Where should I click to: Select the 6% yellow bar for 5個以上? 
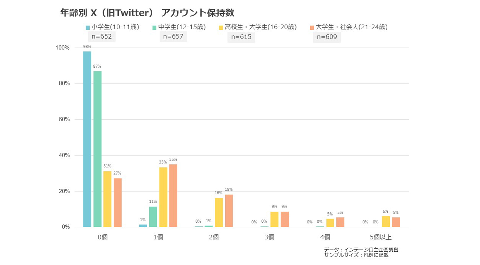[385, 222]
